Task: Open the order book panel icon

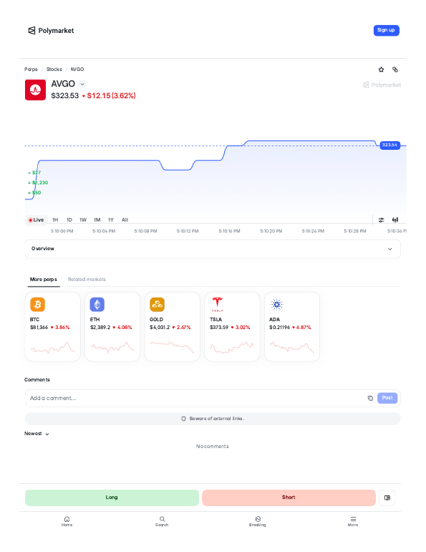Action: (x=387, y=498)
